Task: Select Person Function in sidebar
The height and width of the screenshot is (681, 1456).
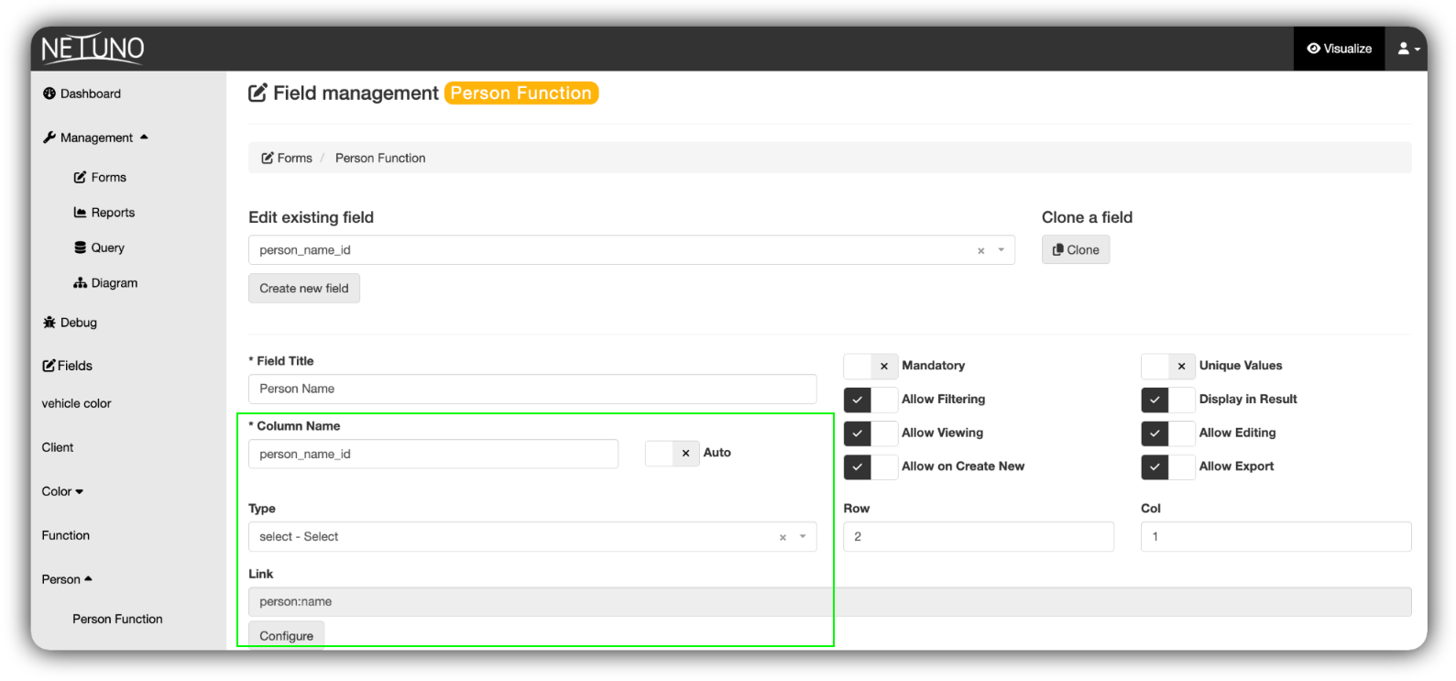Action: point(117,619)
